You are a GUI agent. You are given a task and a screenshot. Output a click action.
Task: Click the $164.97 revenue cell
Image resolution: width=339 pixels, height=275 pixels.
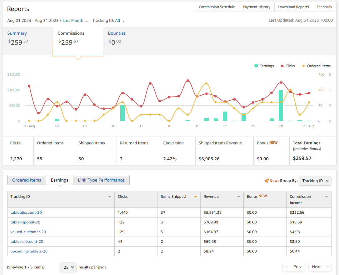222,232
